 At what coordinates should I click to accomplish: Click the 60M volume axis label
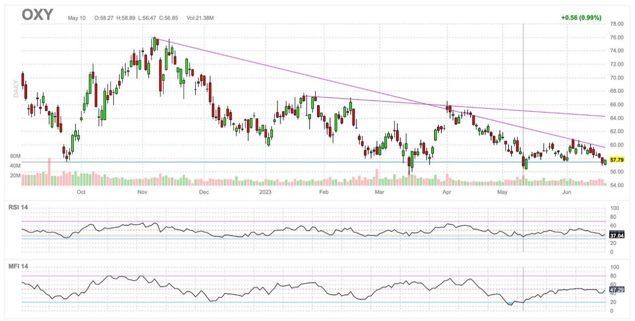point(16,156)
